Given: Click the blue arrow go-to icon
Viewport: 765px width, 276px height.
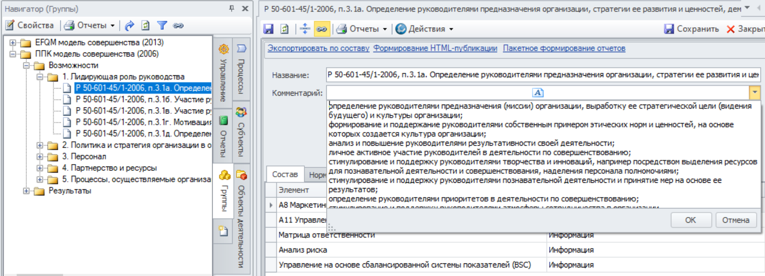Looking at the screenshot, I should 129,25.
